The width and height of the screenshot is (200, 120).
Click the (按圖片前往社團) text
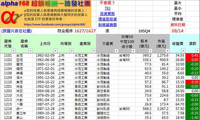click(16, 31)
